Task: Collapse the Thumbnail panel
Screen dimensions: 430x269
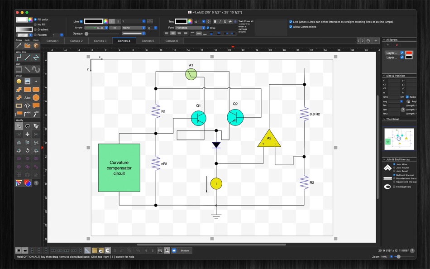Action: (x=384, y=119)
